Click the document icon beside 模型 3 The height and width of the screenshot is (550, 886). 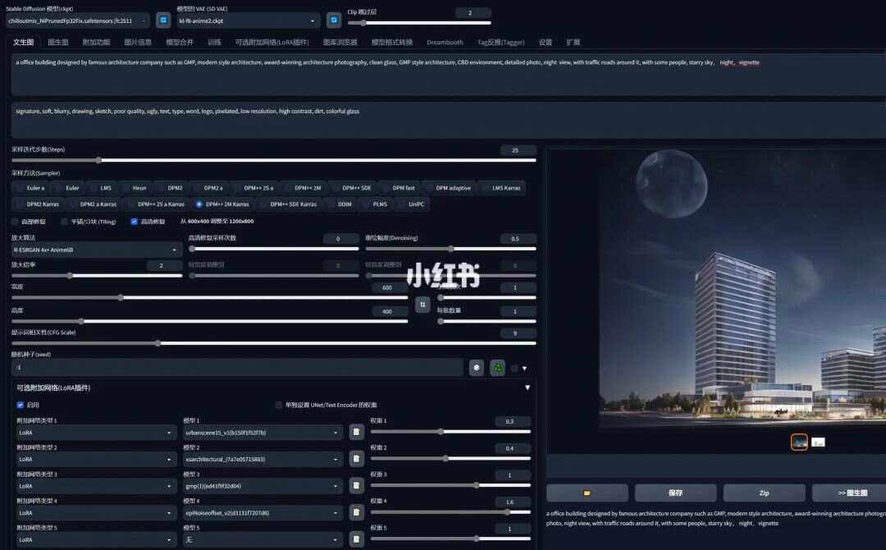coord(356,486)
